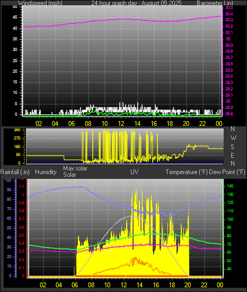Click the Solar legend label
Screen dimensions: 247x292
pyautogui.click(x=69, y=175)
